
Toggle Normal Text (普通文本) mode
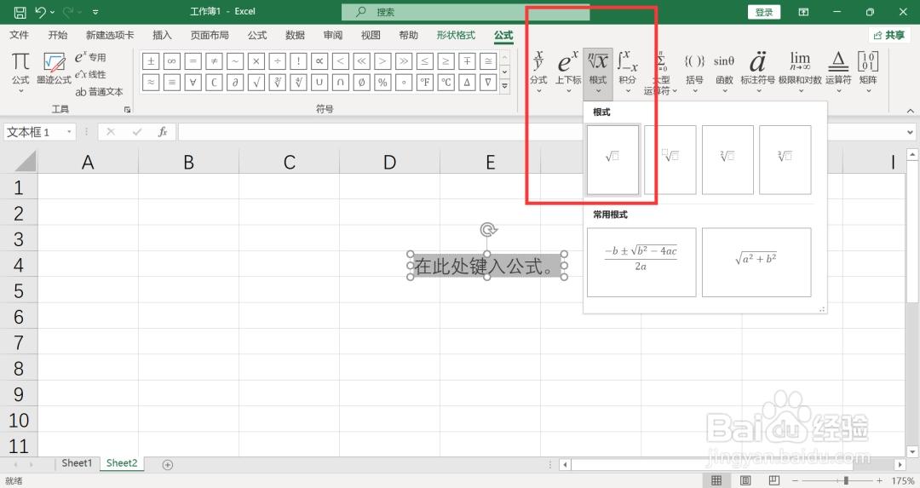(x=99, y=91)
